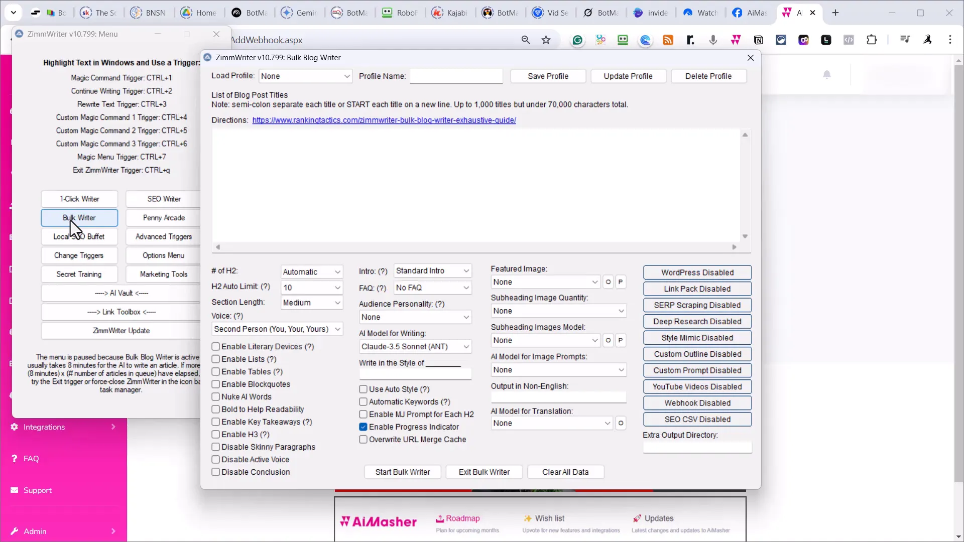Viewport: 964px width, 542px height.
Task: Click the RSS feed extension icon
Action: [x=668, y=40]
